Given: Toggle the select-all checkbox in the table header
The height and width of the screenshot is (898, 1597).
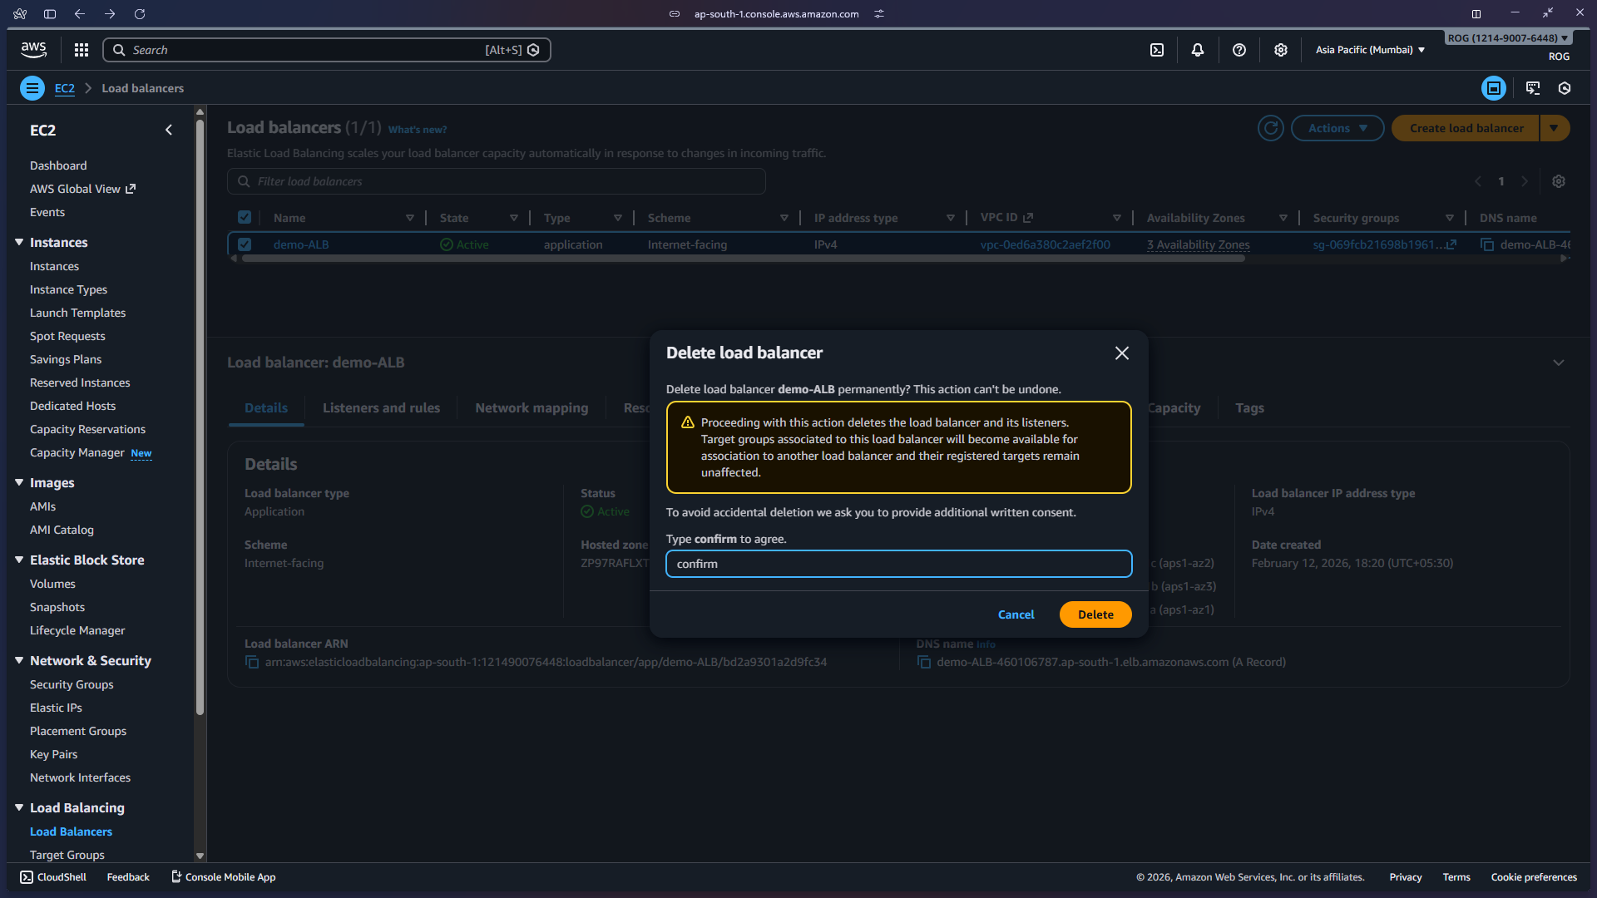Looking at the screenshot, I should (245, 217).
